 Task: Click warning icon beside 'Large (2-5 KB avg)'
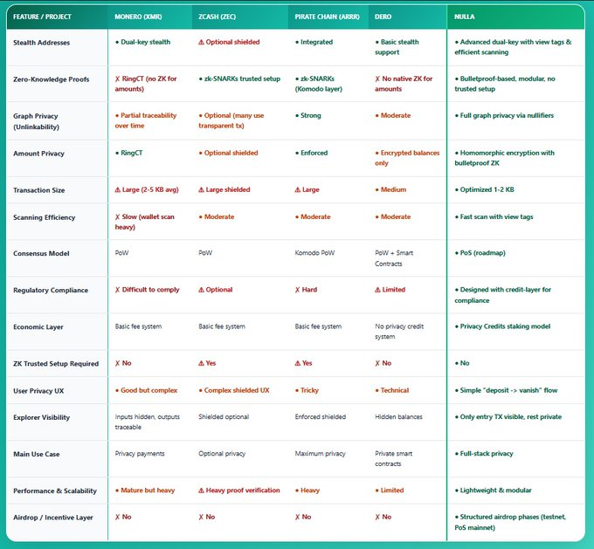pos(117,189)
